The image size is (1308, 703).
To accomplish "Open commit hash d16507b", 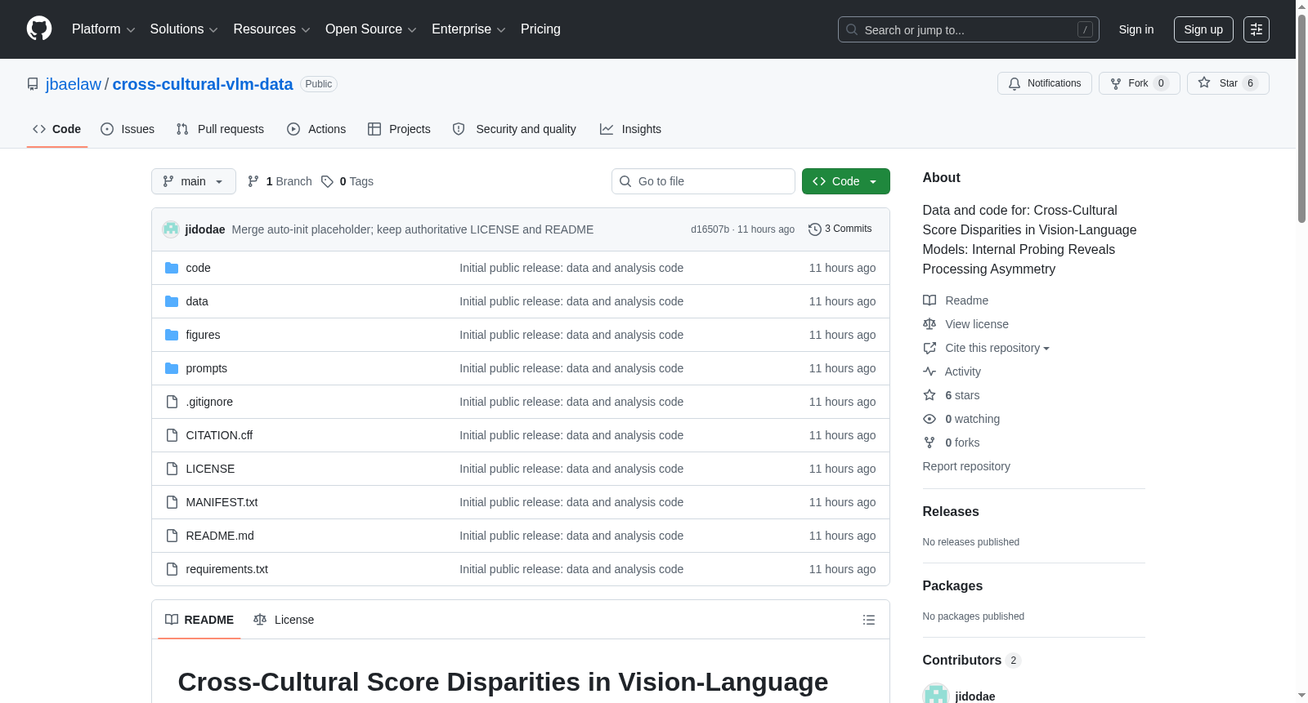I will (710, 229).
